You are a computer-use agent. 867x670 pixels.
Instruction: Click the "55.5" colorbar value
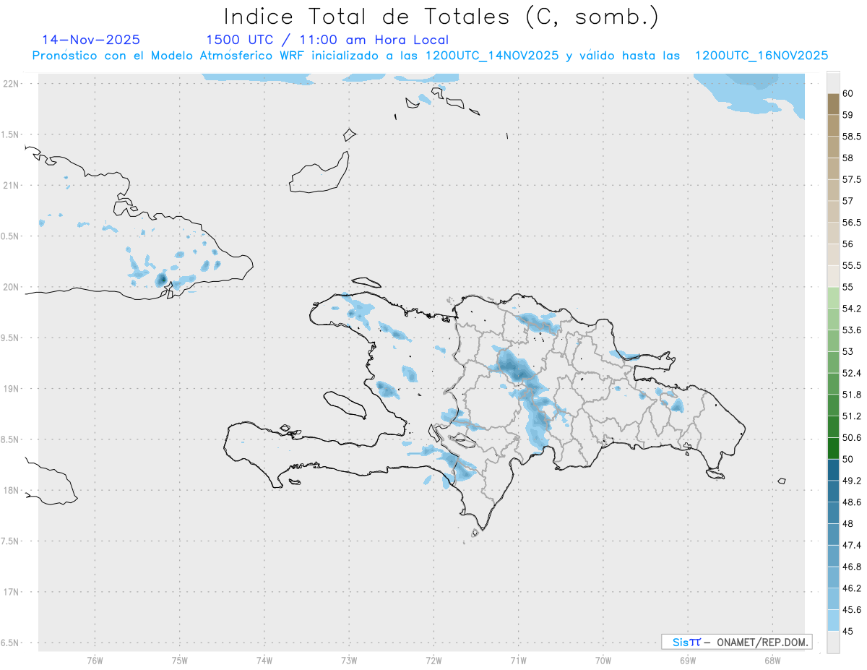(x=852, y=265)
